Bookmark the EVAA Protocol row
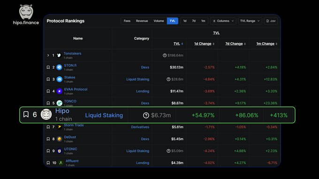This screenshot has height=179, width=319. pos(48,91)
